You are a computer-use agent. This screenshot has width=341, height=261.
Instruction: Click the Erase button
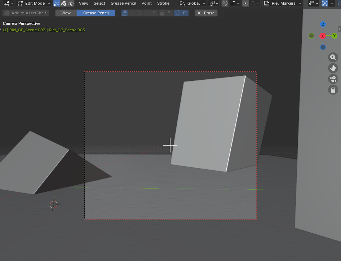[x=206, y=13]
